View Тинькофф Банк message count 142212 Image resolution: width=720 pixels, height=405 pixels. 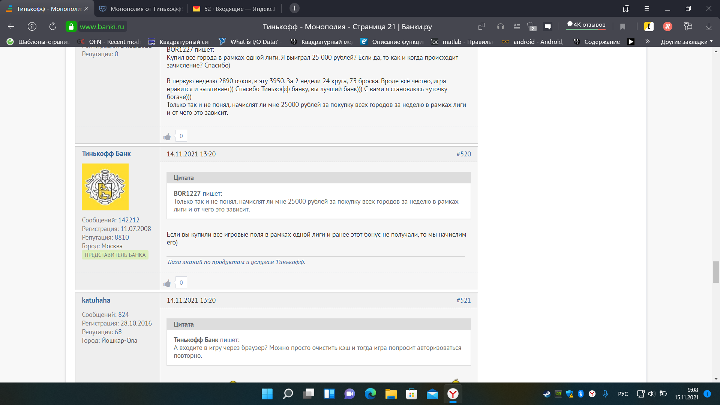[x=129, y=220]
